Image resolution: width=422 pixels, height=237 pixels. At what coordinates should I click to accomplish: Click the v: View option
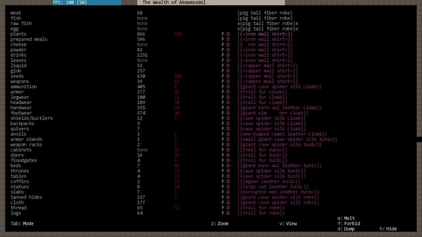click(x=288, y=224)
